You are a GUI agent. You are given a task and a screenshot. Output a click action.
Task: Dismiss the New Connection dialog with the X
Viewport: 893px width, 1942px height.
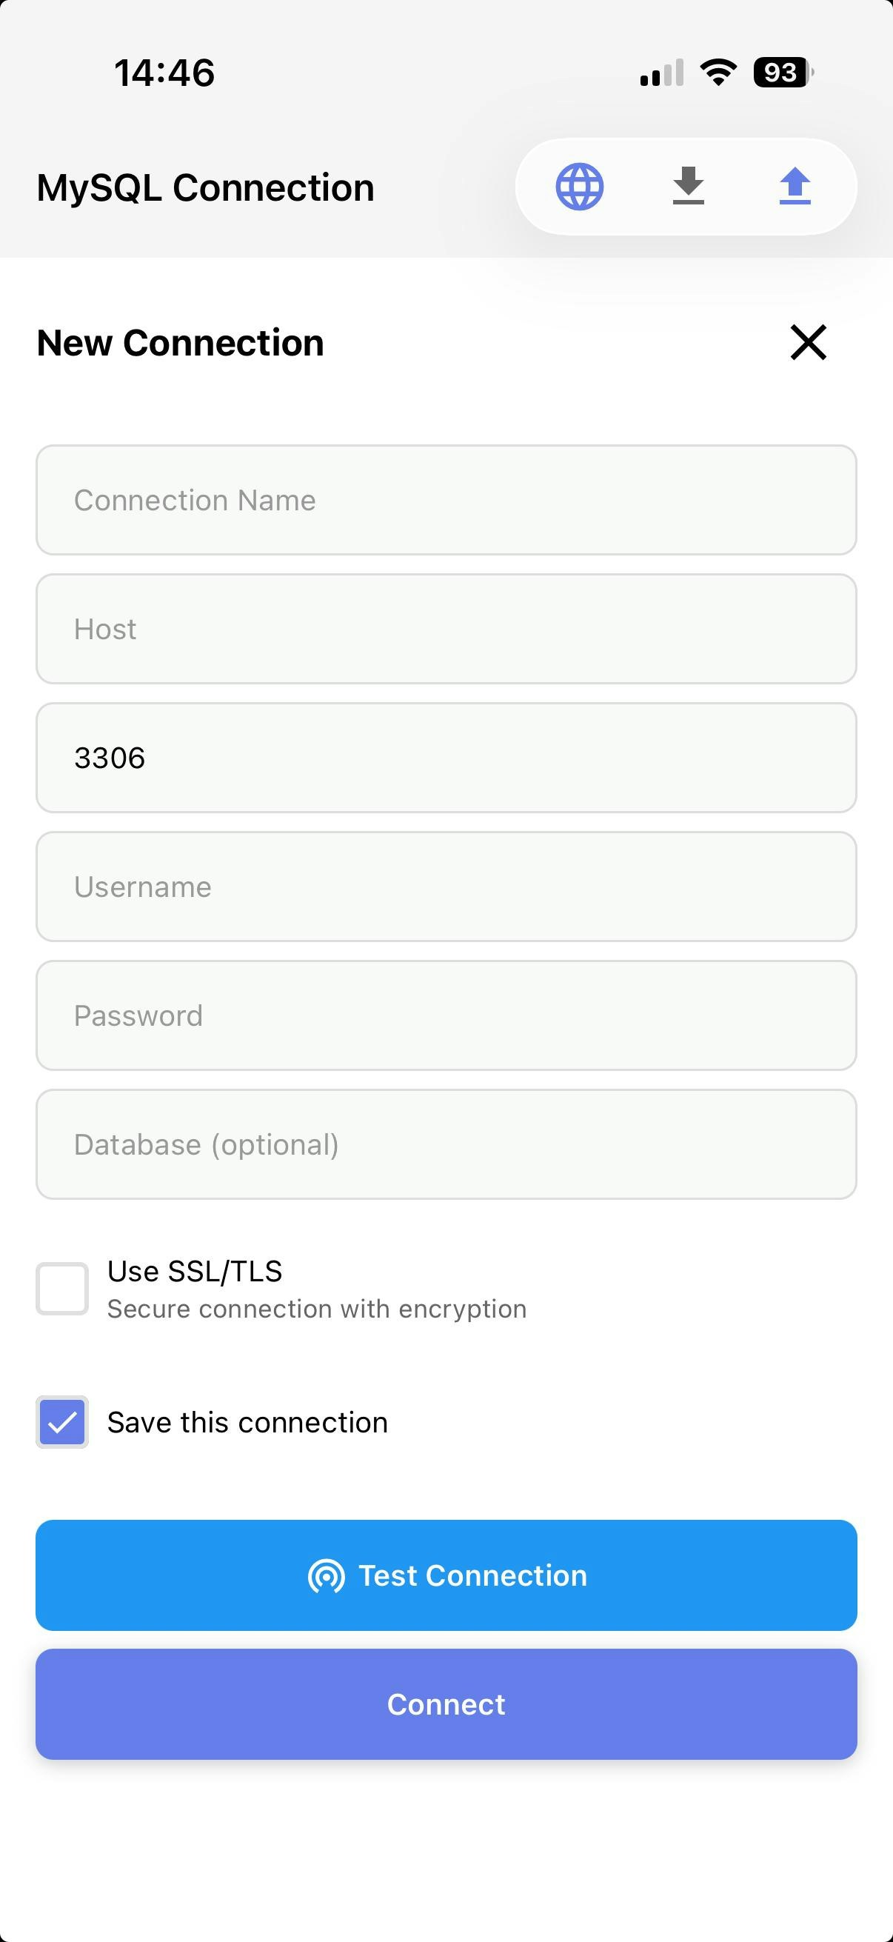coord(808,343)
